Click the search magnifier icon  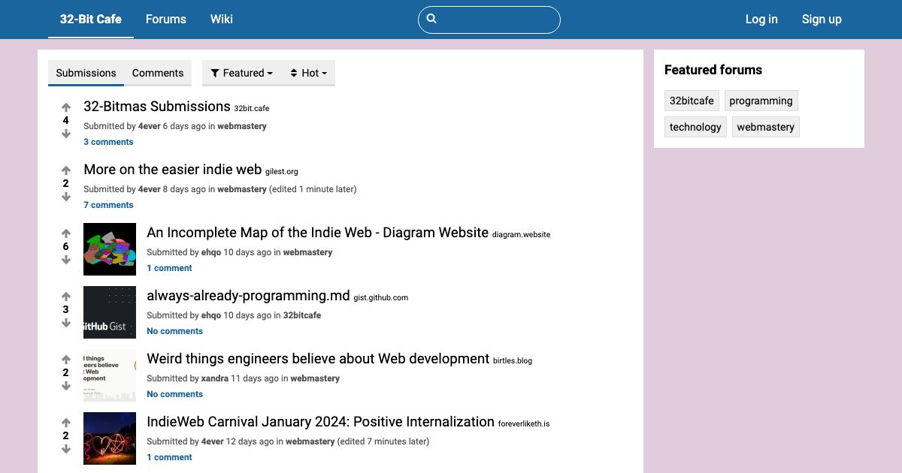[x=431, y=19]
